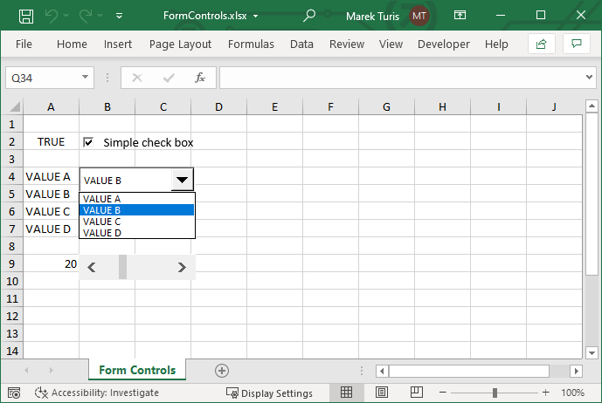
Task: Open the Formulas ribbon tab
Action: pyautogui.click(x=251, y=44)
